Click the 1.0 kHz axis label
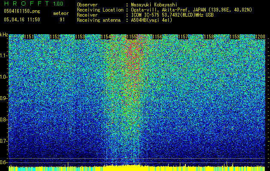The image size is (270, 171). click(4, 77)
